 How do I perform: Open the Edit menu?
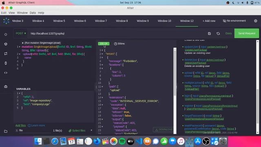pos(4,13)
